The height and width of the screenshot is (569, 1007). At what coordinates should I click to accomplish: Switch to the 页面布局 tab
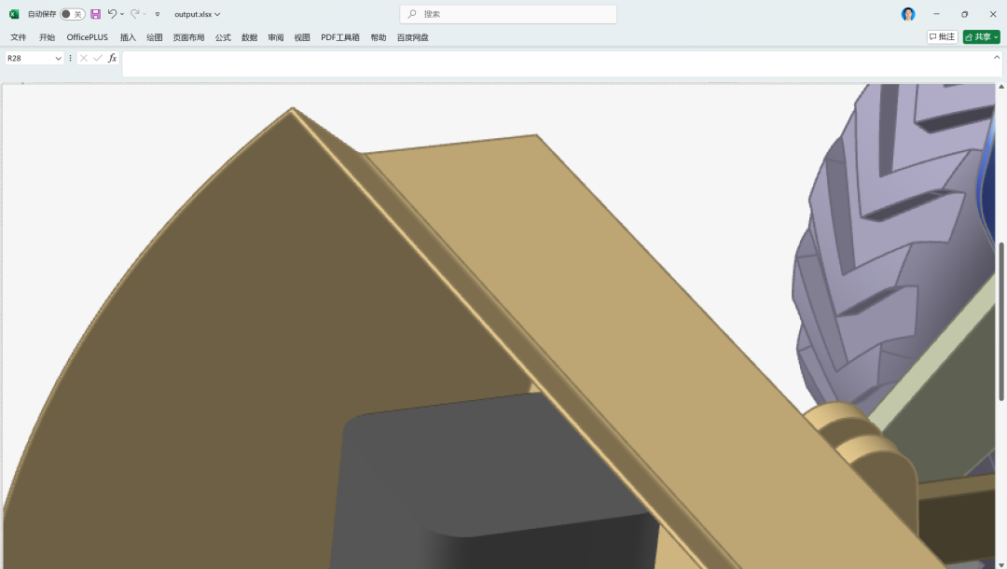[x=188, y=37]
